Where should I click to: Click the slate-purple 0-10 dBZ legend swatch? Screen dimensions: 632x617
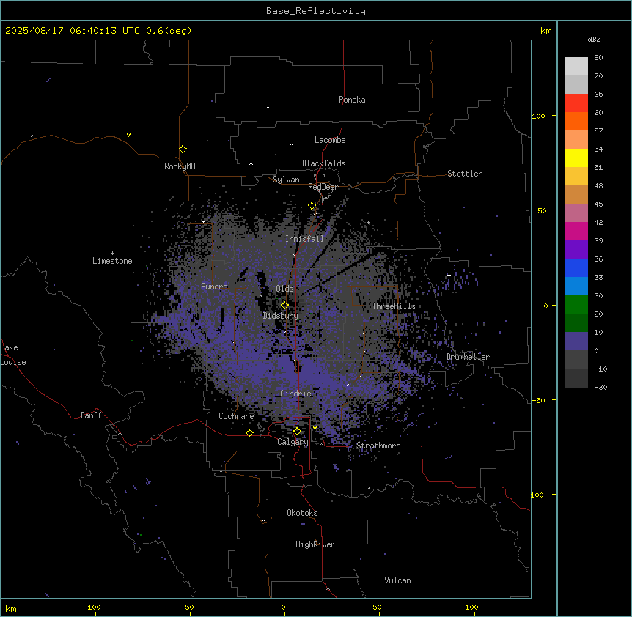point(576,341)
